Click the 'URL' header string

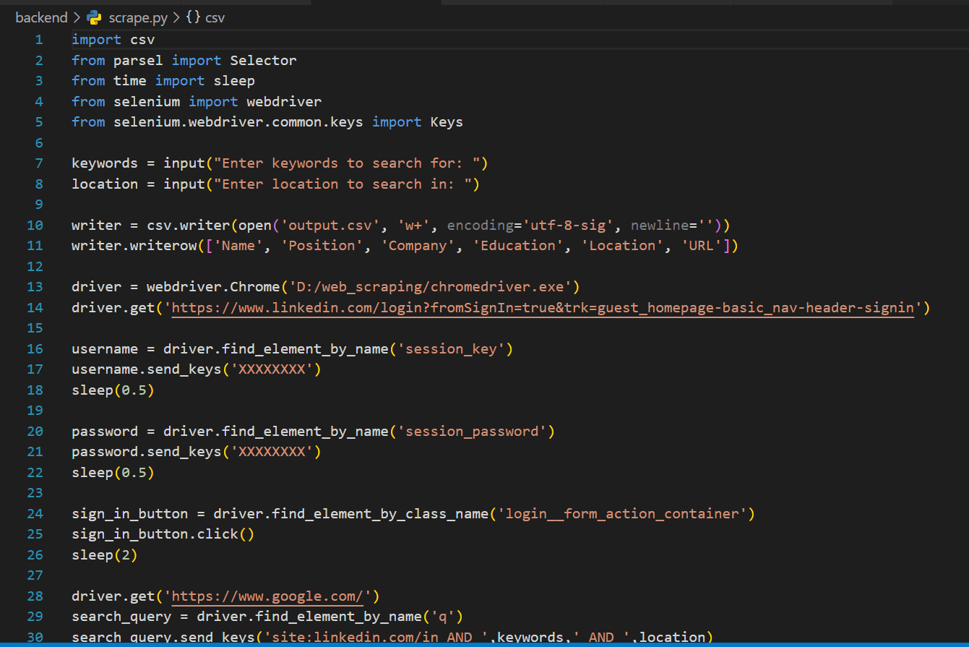click(x=701, y=246)
